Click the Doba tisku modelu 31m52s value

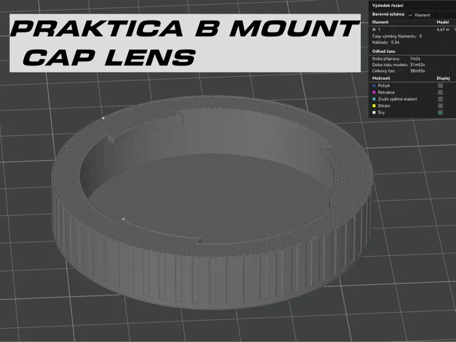(417, 65)
